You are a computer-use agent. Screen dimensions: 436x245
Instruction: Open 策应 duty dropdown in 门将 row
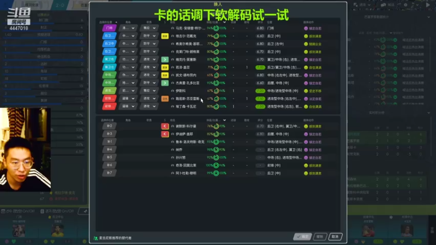(149, 28)
